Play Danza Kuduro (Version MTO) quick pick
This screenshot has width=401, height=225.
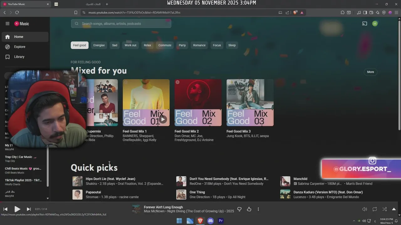click(328, 192)
